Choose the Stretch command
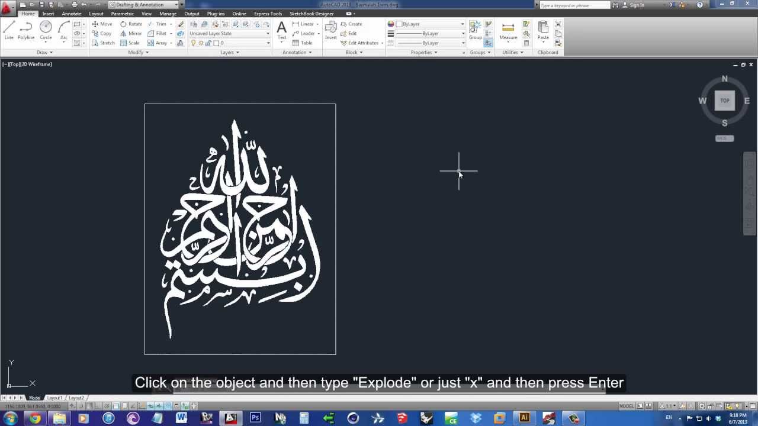 (104, 43)
